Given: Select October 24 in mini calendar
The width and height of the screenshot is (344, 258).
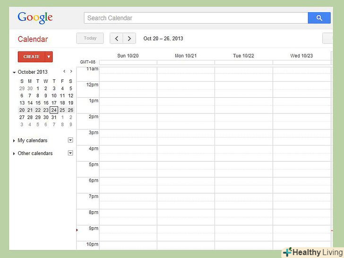Looking at the screenshot, I should 54,110.
